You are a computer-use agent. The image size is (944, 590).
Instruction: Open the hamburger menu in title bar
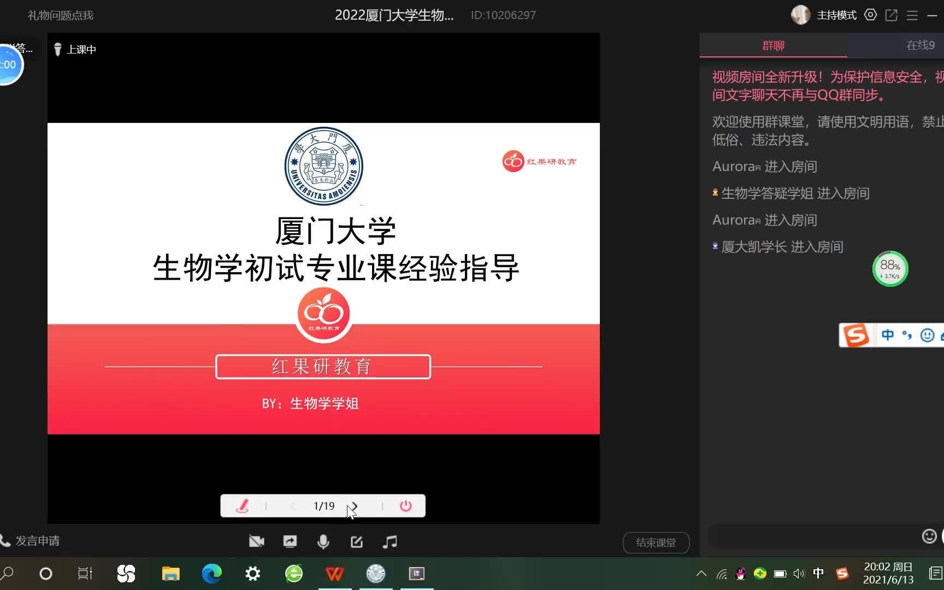tap(912, 15)
